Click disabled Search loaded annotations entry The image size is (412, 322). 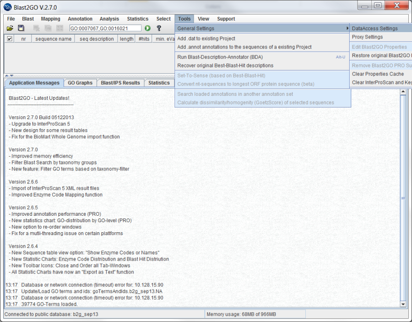263,94
